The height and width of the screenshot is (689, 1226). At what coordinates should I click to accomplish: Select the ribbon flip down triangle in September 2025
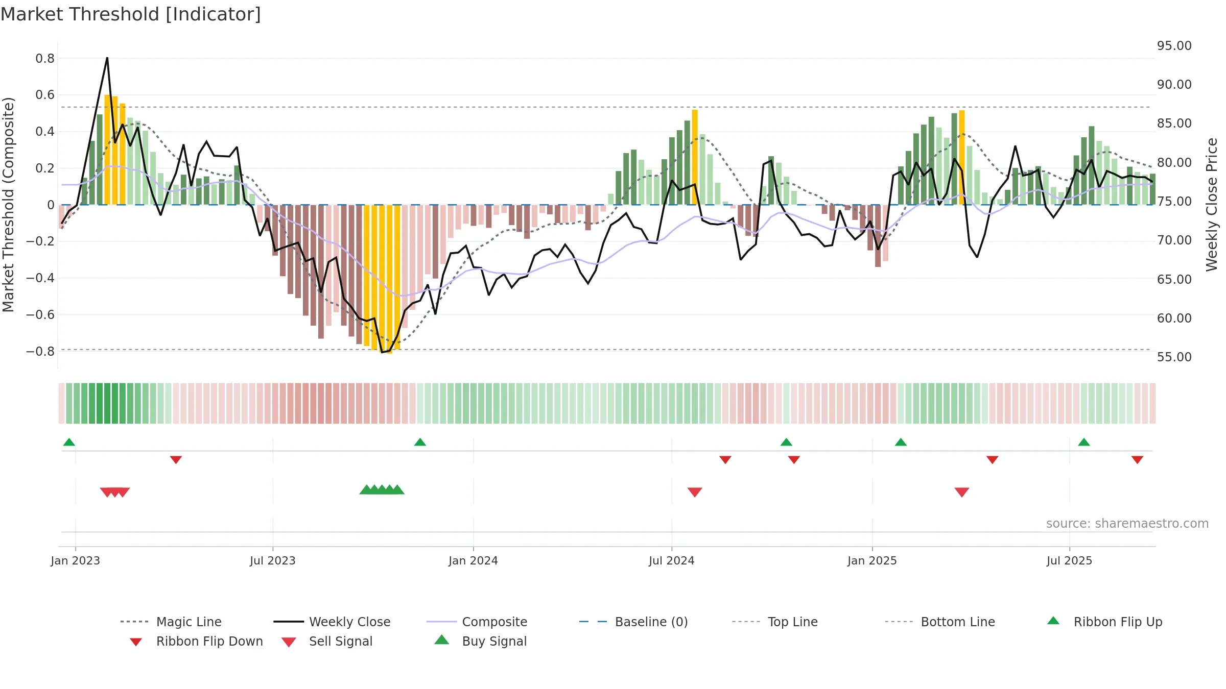tap(1137, 460)
